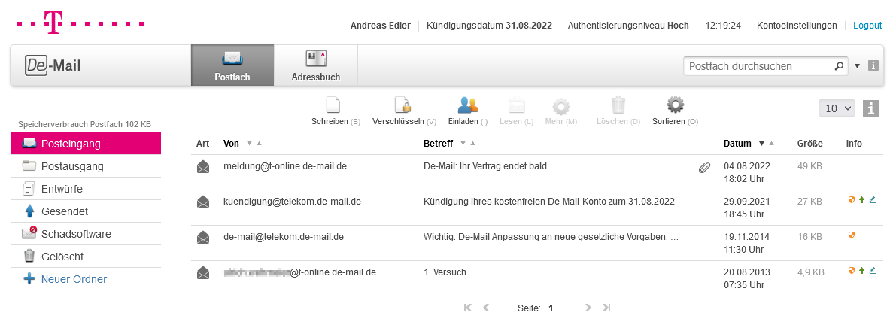The width and height of the screenshot is (890, 331).
Task: Click the size value 49 KB
Action: pyautogui.click(x=810, y=166)
